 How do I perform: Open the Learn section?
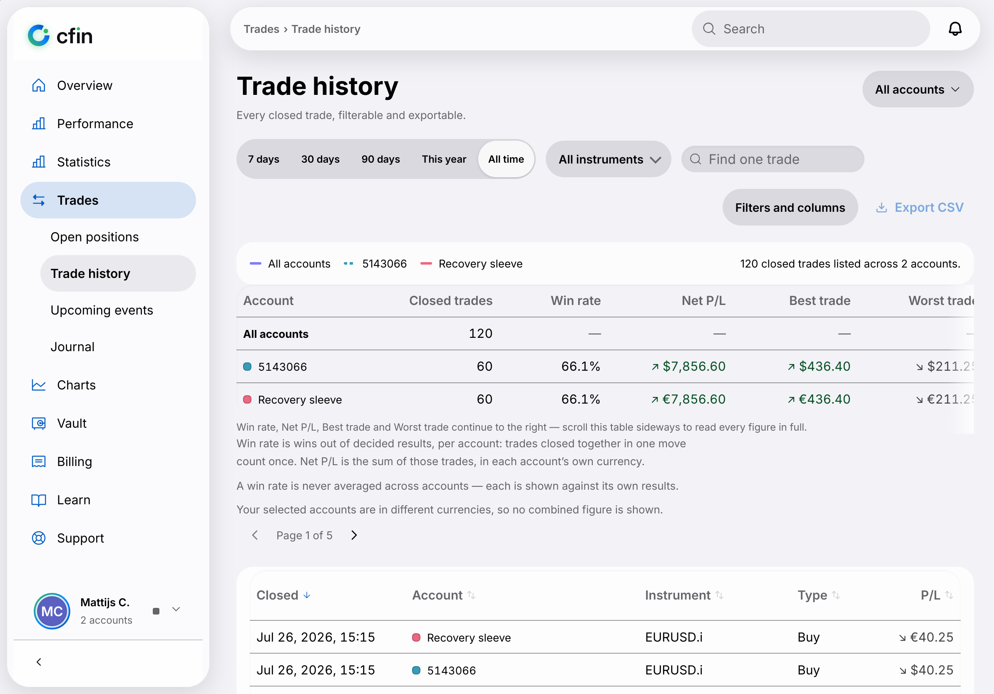tap(108, 500)
